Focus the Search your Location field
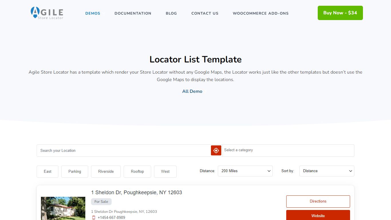 [124, 150]
